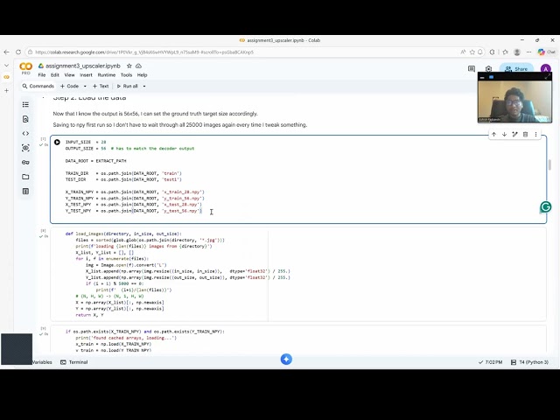This screenshot has width=560, height=420.
Task: Add a new Text cell
Action: pyautogui.click(x=101, y=86)
